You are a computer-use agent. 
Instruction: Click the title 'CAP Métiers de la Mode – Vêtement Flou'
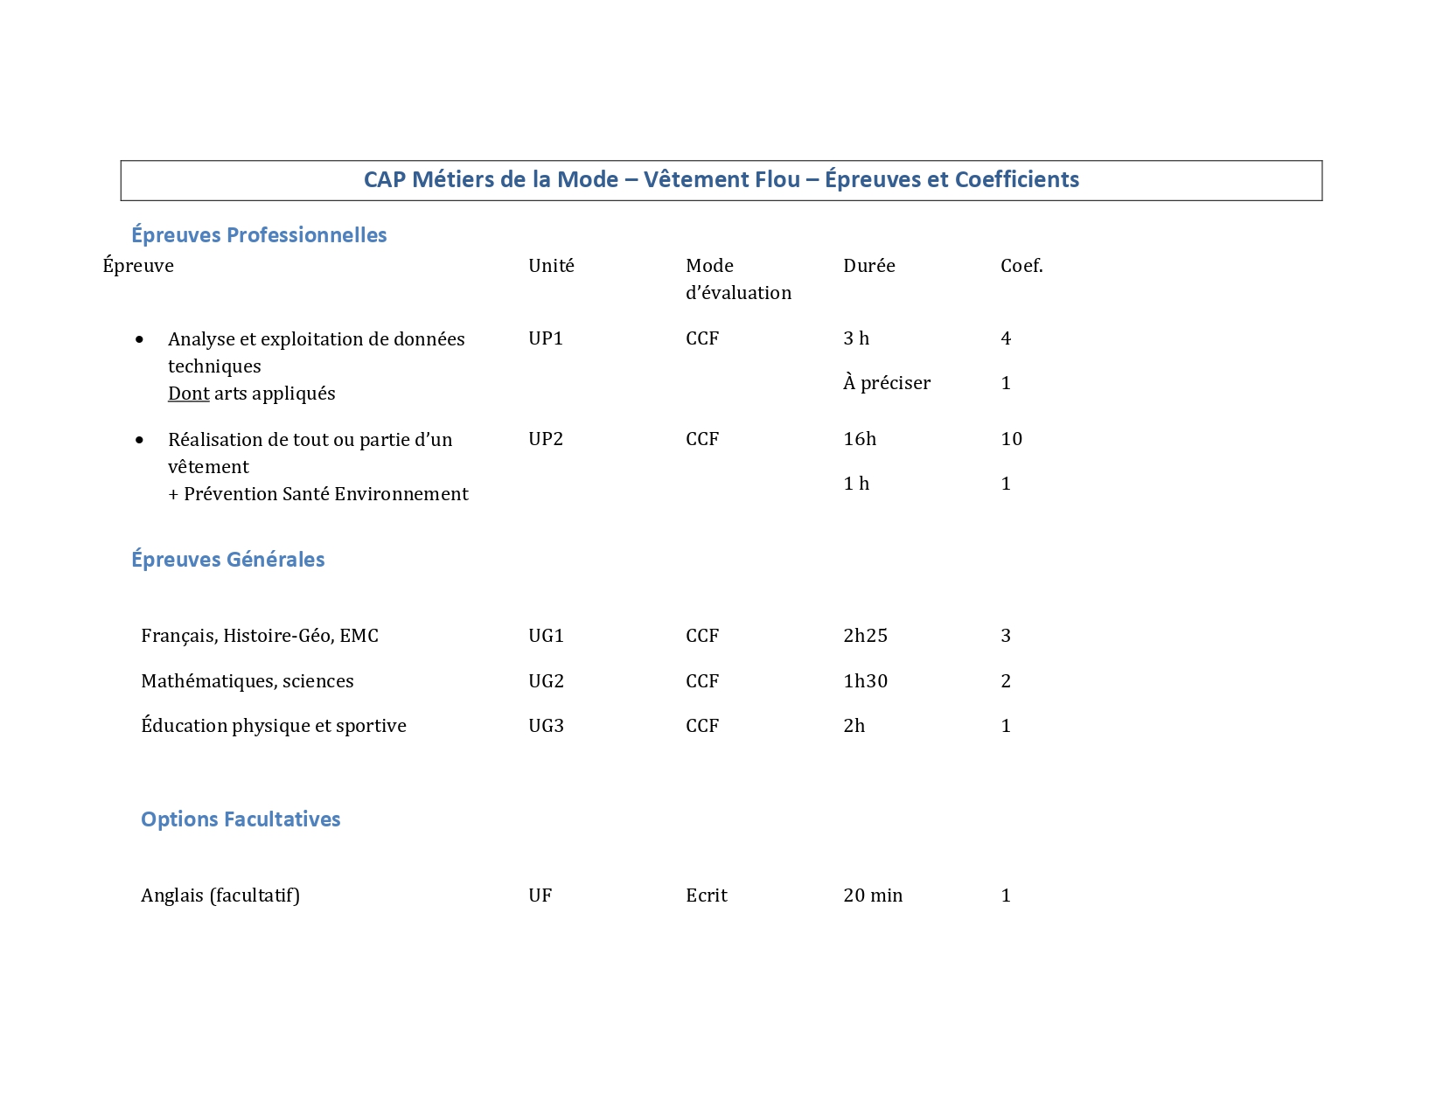click(x=582, y=179)
